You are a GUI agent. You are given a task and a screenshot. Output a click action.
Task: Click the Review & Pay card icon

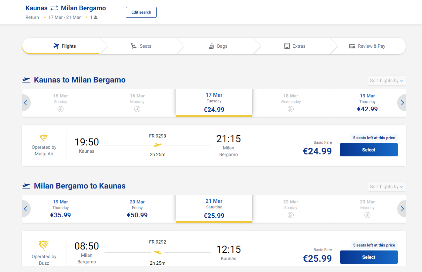coord(352,46)
